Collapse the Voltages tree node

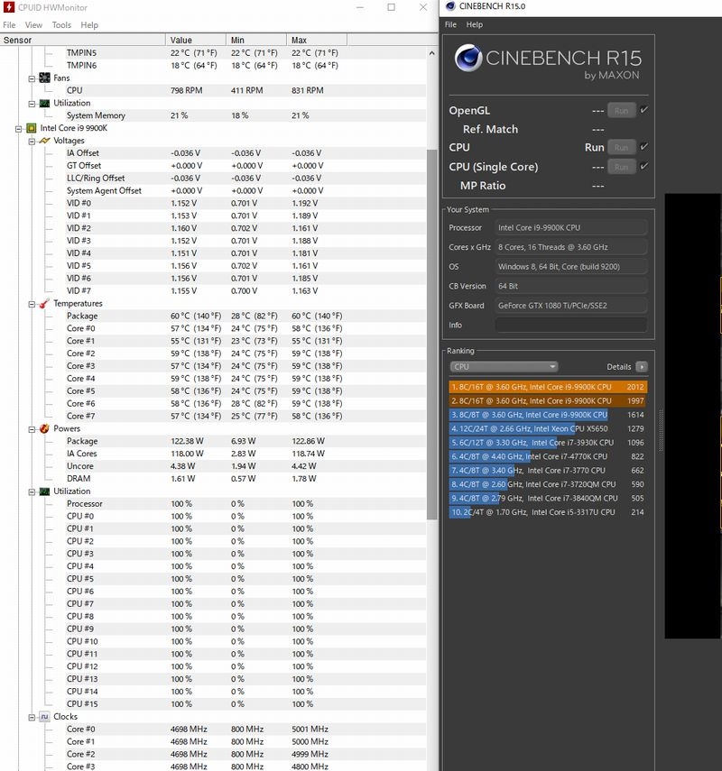[x=32, y=141]
